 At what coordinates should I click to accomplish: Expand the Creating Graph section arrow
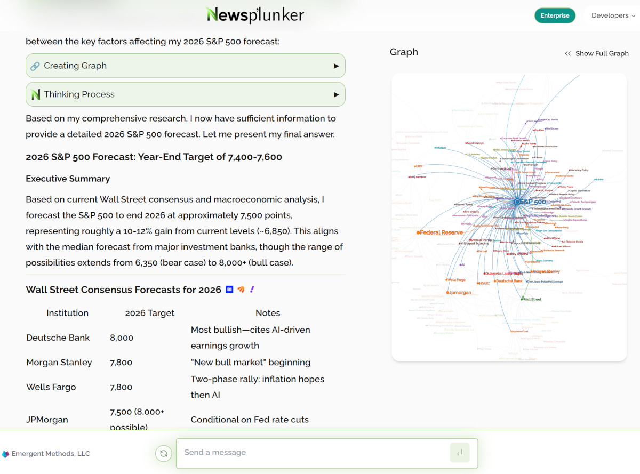click(336, 66)
